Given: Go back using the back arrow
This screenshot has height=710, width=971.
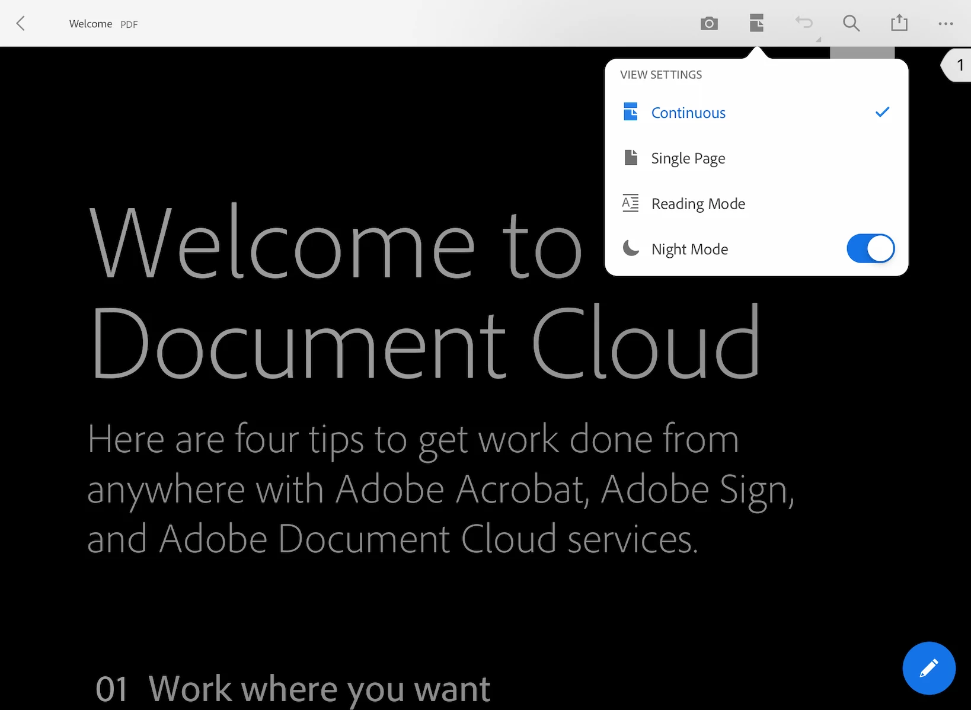Looking at the screenshot, I should (21, 24).
